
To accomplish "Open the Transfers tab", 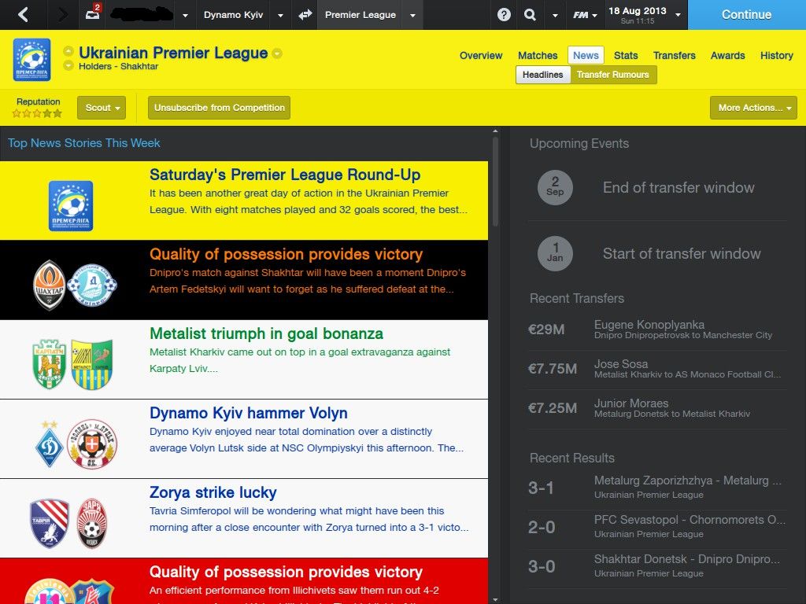I will tap(674, 56).
